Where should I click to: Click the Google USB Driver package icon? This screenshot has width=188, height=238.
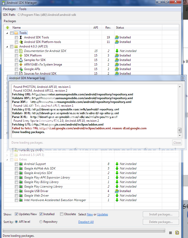21,191
